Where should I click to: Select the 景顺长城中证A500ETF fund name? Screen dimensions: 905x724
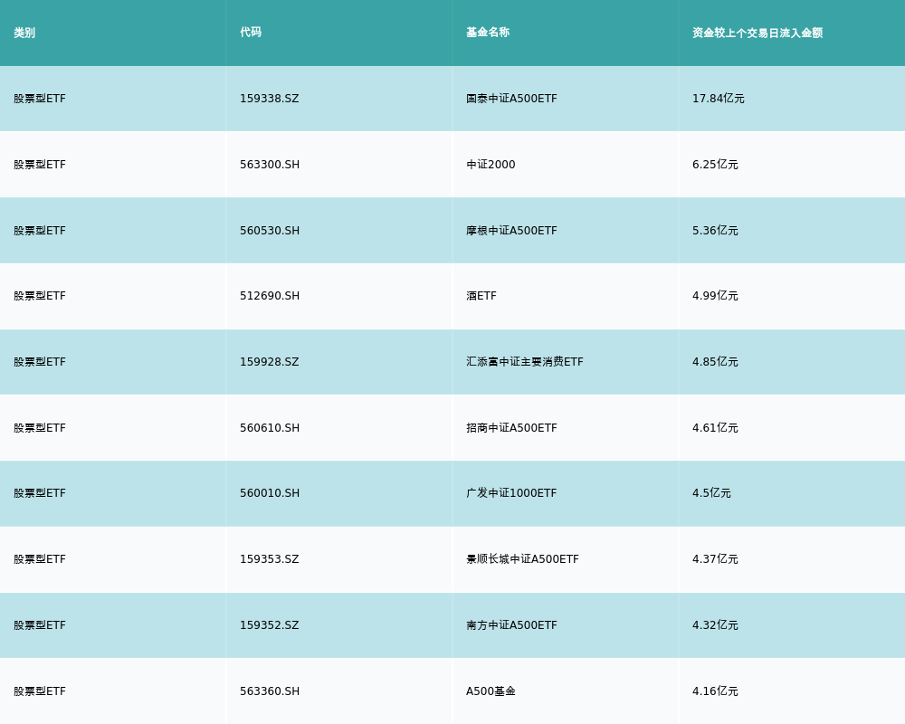[522, 559]
